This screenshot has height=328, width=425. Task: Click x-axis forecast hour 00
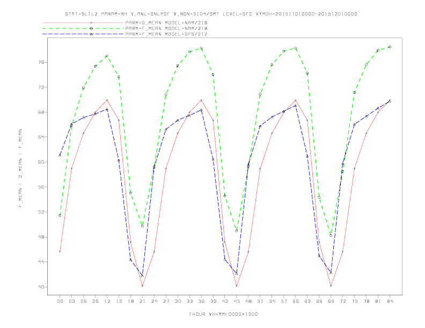[60, 301]
